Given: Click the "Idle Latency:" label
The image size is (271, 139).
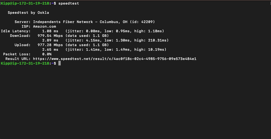Looking at the screenshot, I should tap(15, 31).
